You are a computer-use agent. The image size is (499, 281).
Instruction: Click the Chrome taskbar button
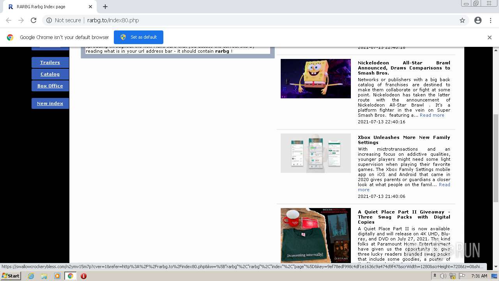click(x=70, y=276)
